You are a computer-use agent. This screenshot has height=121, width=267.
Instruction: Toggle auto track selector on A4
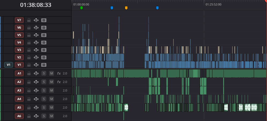pos(36,99)
